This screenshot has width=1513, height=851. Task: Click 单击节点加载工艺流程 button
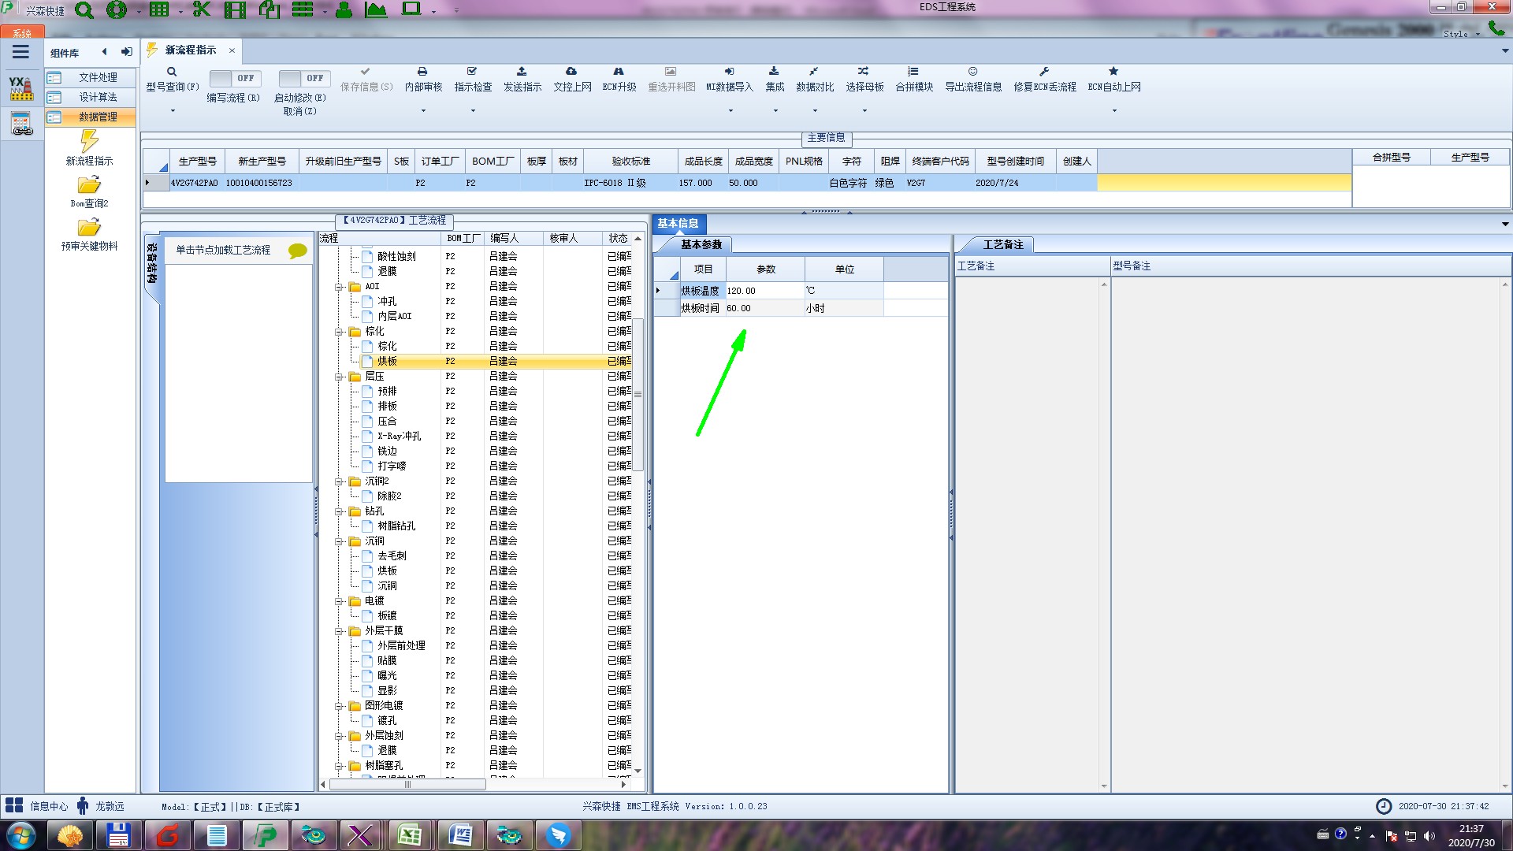tap(223, 250)
